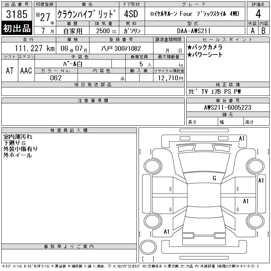Viewport: 271px width, 271px height.
Task: Select the shift value AT
Action: [9, 70]
